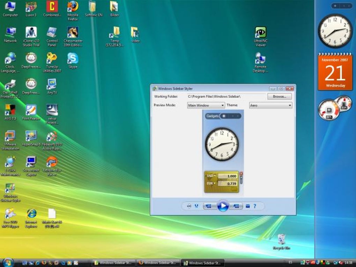The height and width of the screenshot is (267, 356).
Task: Close the currency gadget with its red X
Action: (241, 174)
